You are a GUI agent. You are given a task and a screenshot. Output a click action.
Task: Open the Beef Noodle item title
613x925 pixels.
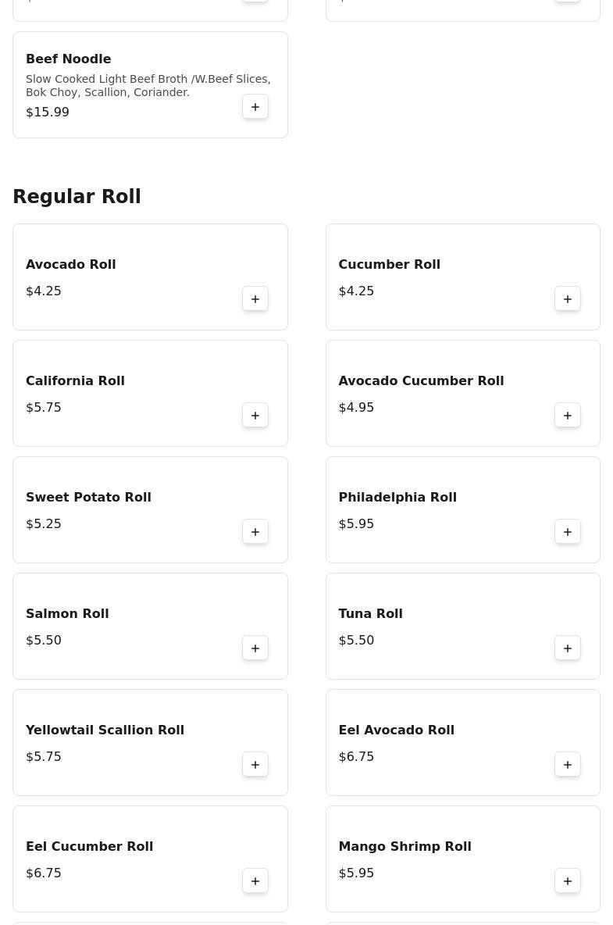click(x=69, y=59)
